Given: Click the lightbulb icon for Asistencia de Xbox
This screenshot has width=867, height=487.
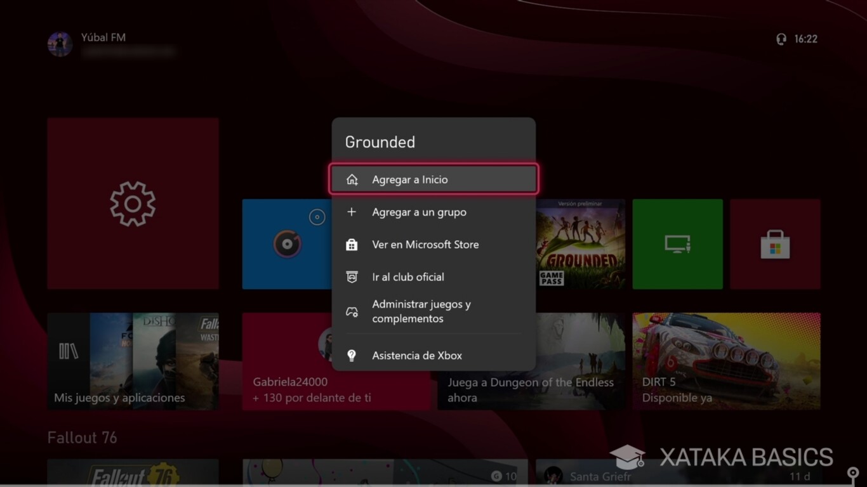Looking at the screenshot, I should [352, 355].
